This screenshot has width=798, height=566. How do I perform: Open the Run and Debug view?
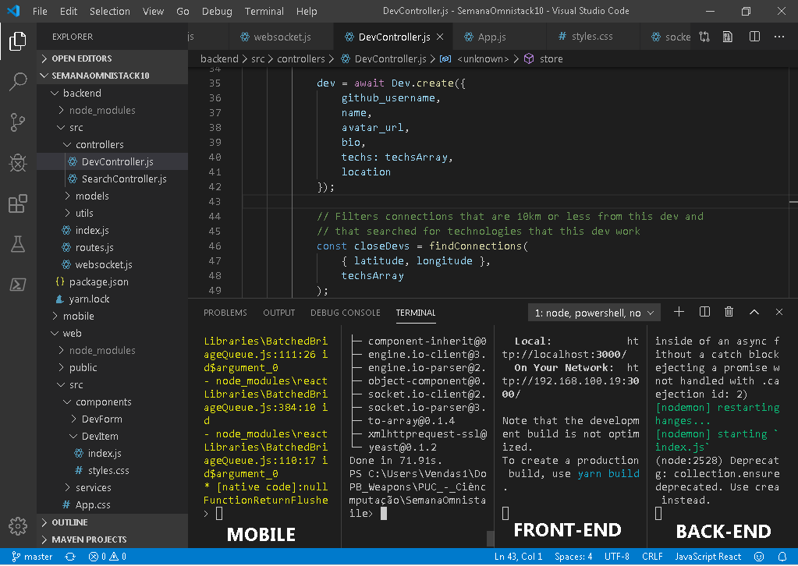click(x=17, y=163)
